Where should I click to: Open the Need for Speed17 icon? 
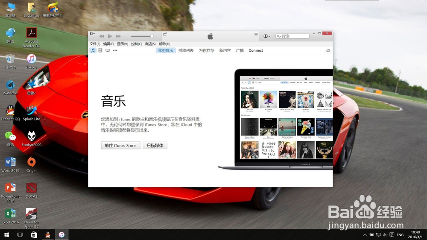point(31,218)
